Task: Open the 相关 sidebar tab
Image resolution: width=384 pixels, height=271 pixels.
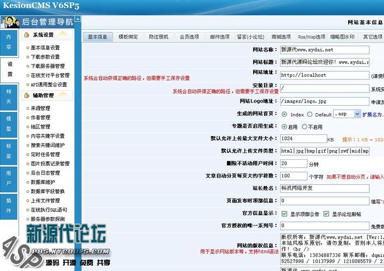Action: pos(9,97)
